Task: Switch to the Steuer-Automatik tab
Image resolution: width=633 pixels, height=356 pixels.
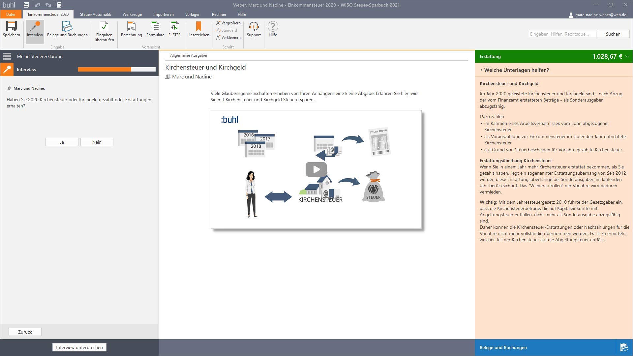Action: pyautogui.click(x=96, y=15)
